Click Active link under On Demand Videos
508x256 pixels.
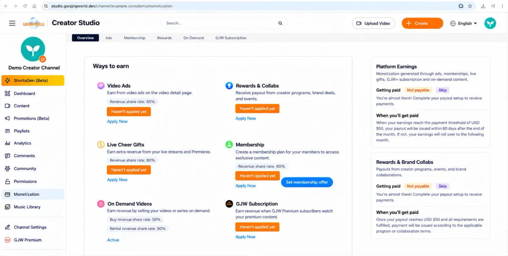pos(113,240)
